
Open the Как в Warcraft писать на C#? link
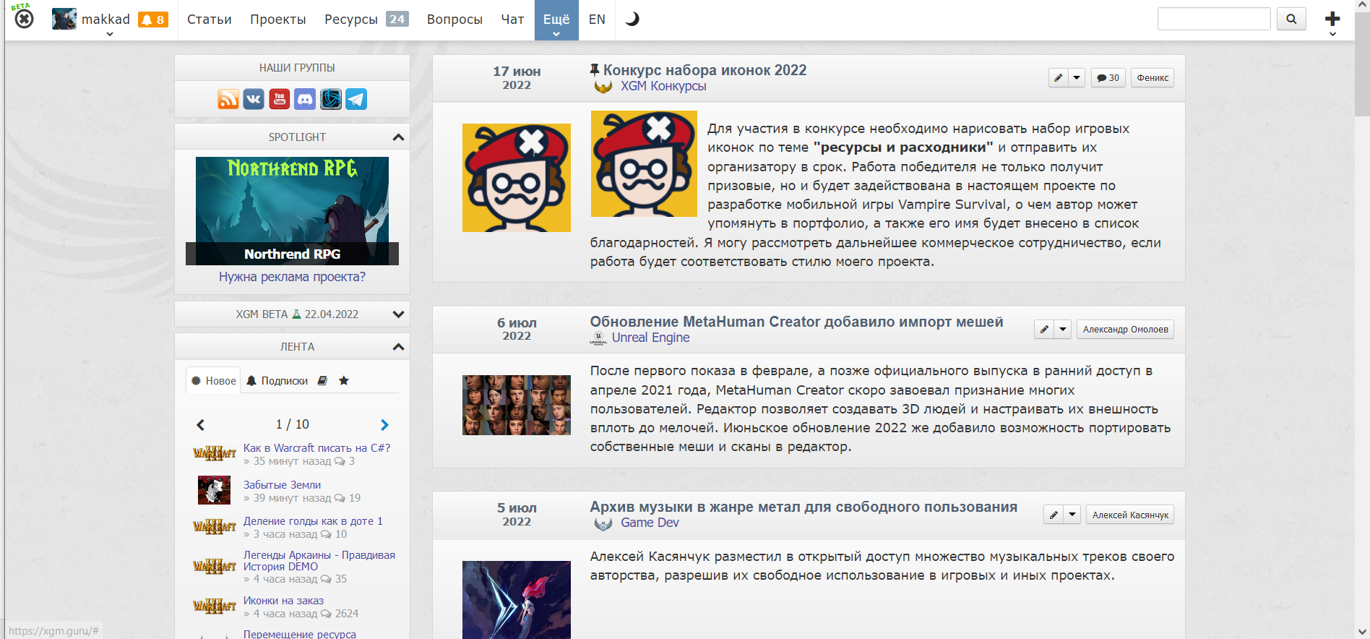click(316, 448)
